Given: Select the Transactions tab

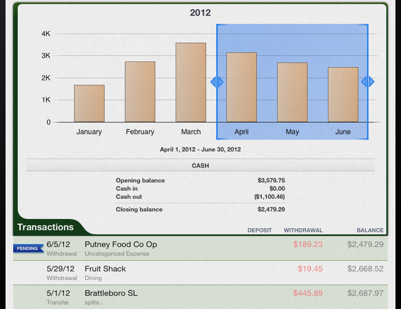Looking at the screenshot, I should point(46,227).
